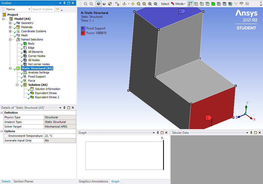Screen dimensions: 263x184
Task: Go to the previous view
Action: pyautogui.click(x=86, y=4)
